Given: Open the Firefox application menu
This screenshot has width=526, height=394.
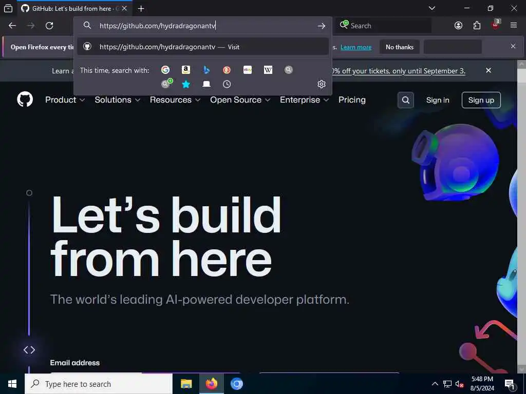Looking at the screenshot, I should coord(514,26).
